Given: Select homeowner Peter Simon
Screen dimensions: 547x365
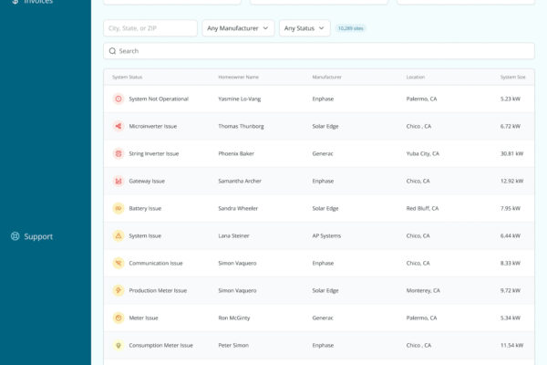Looking at the screenshot, I should [233, 345].
